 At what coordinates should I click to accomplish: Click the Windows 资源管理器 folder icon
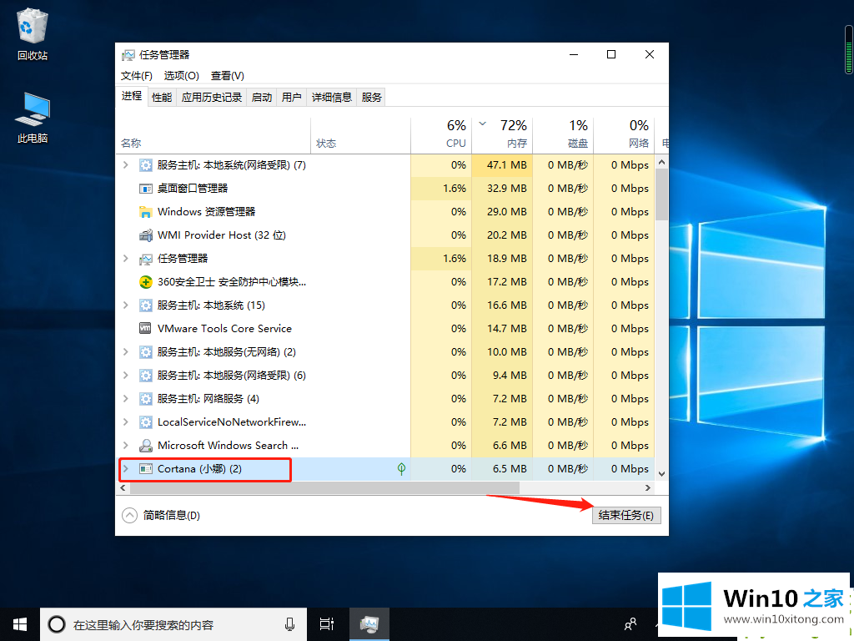click(x=146, y=212)
